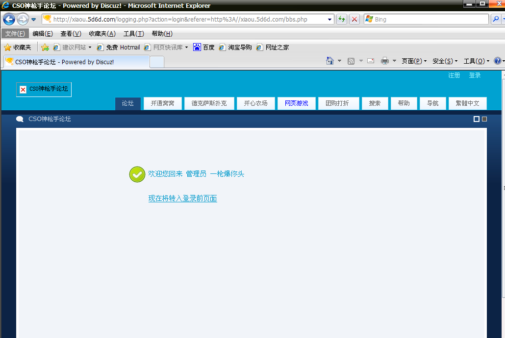Click the broken CSO神枪手论坛 logo image
This screenshot has height=338, width=505.
[44, 89]
